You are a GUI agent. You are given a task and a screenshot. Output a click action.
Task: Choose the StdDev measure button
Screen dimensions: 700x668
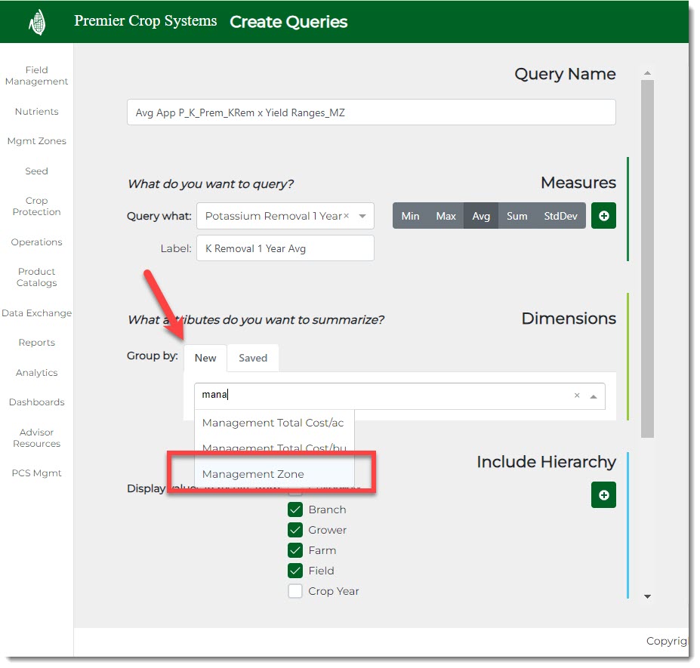pyautogui.click(x=560, y=216)
